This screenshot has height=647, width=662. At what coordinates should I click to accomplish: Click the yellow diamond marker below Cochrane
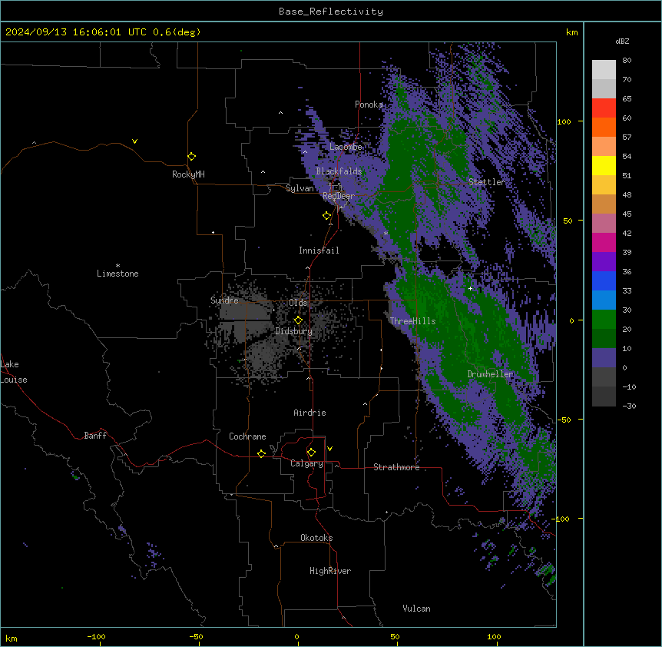pyautogui.click(x=261, y=453)
